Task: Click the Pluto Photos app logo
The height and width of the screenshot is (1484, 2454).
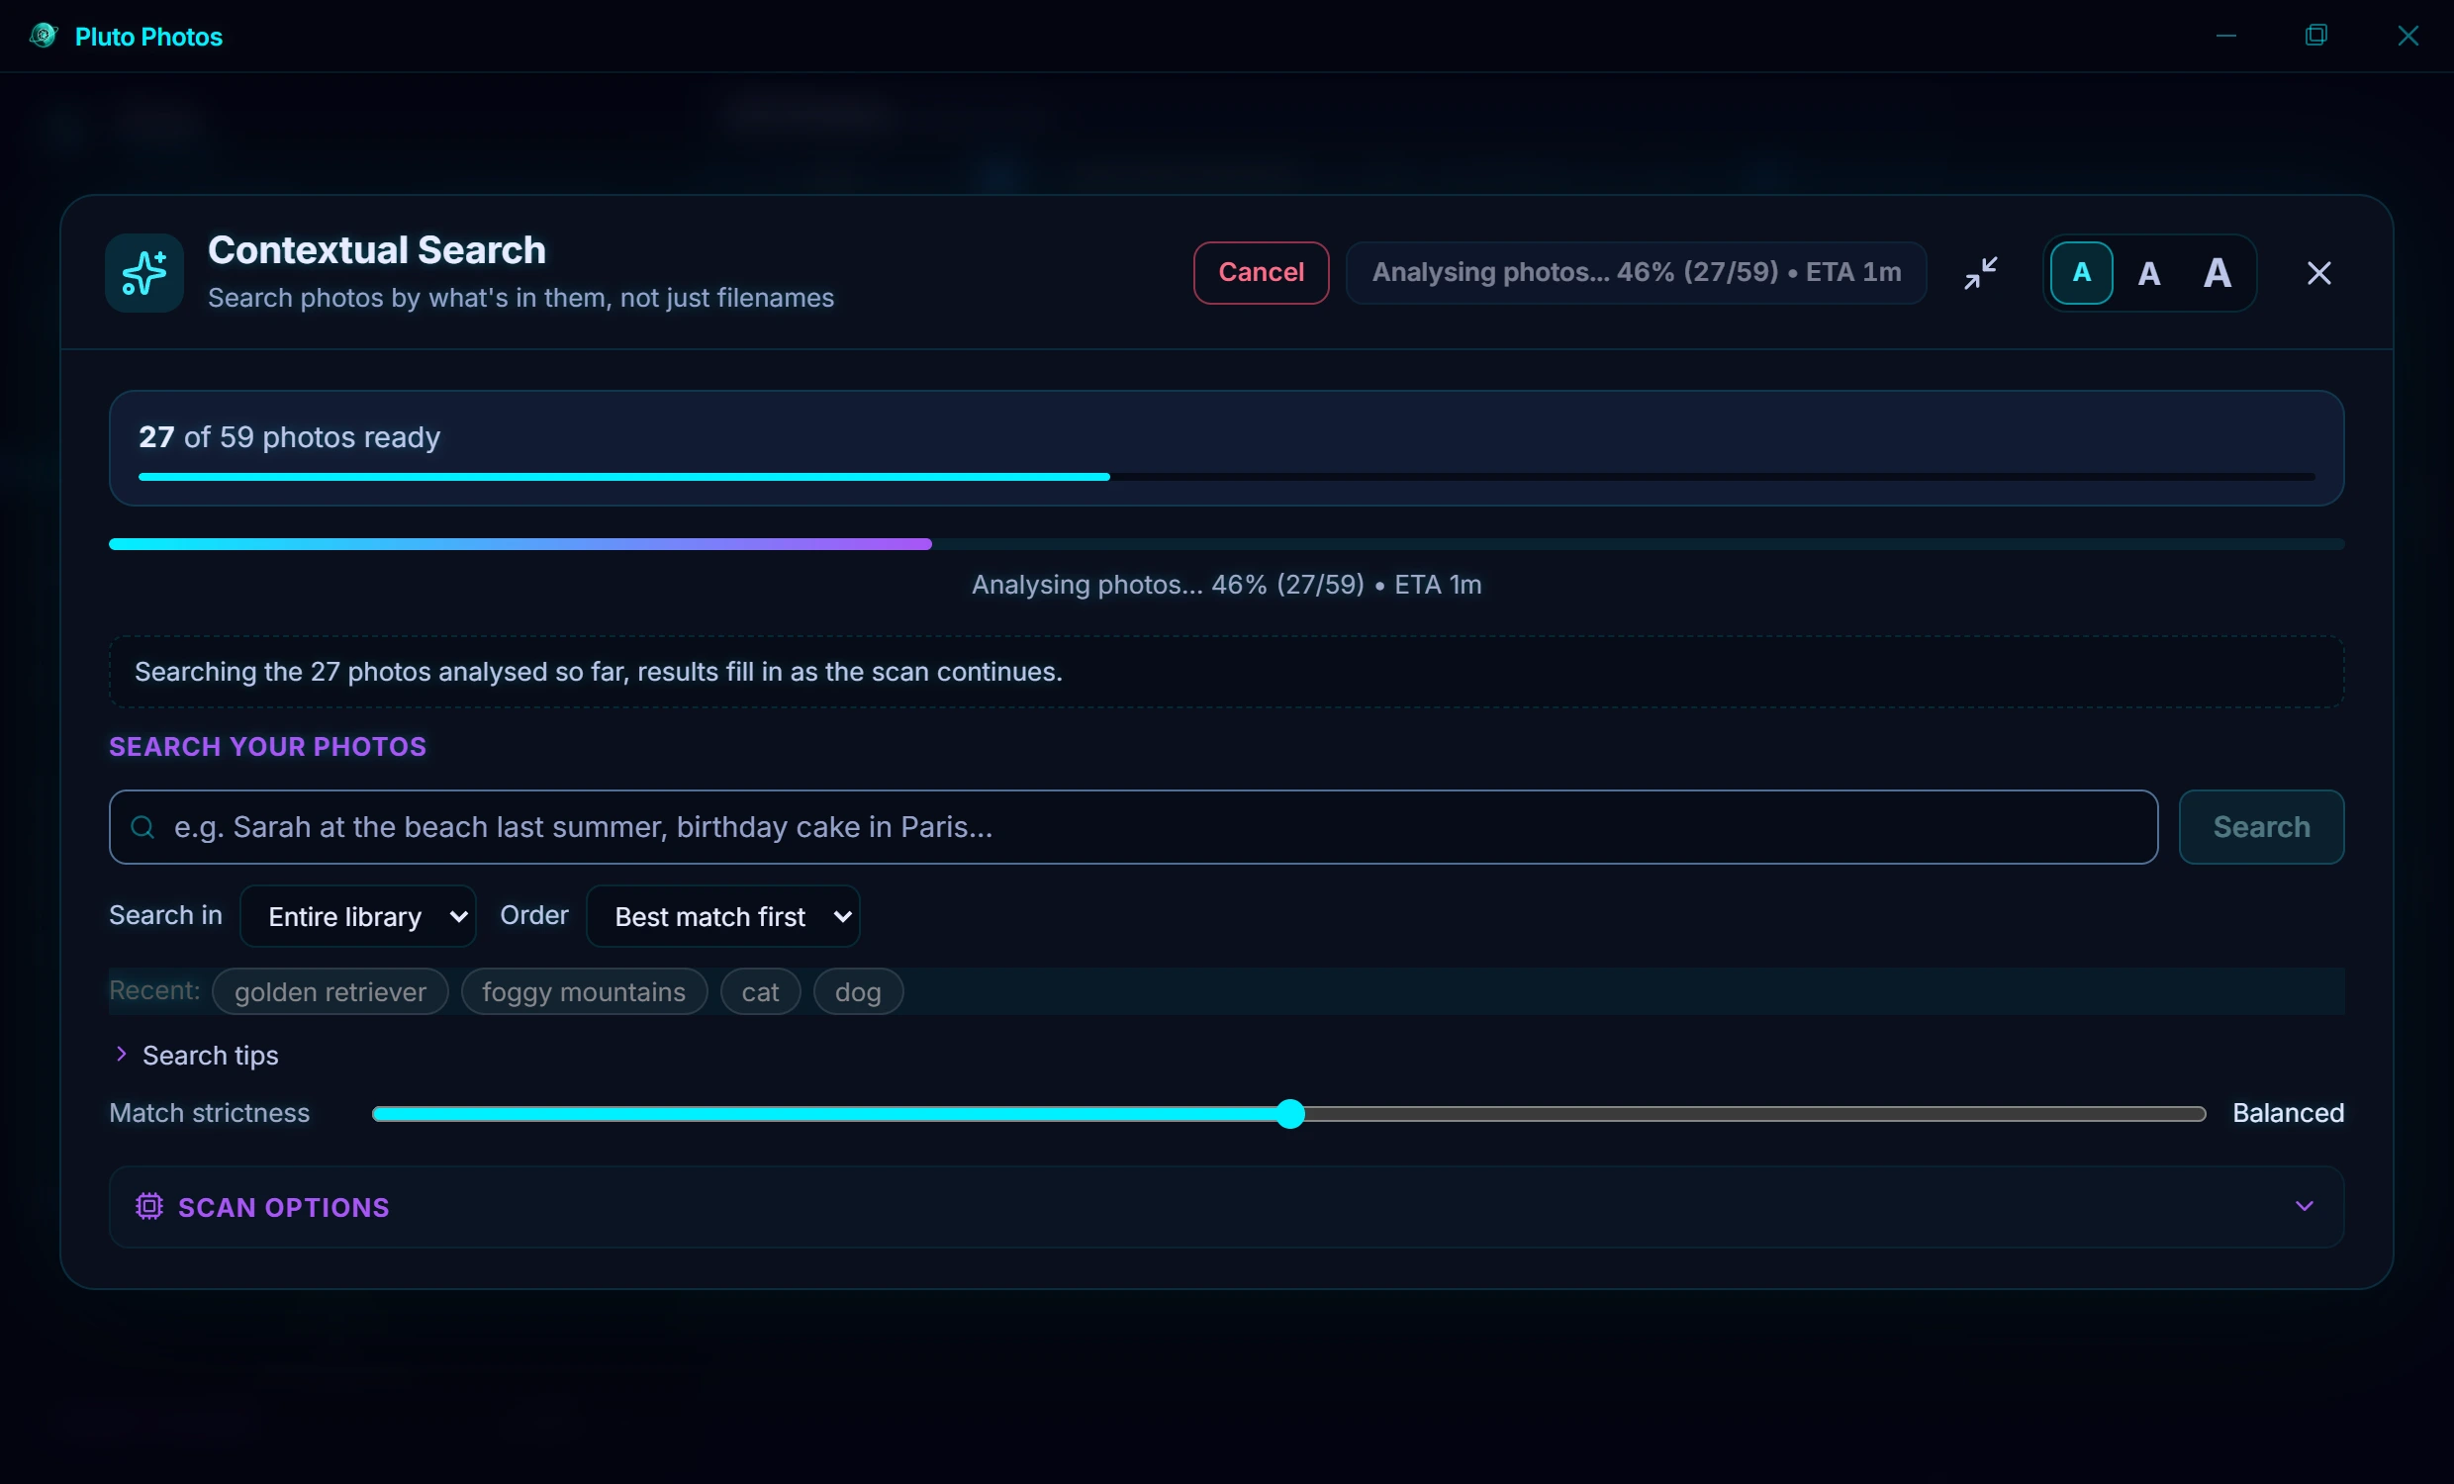Action: coord(43,36)
